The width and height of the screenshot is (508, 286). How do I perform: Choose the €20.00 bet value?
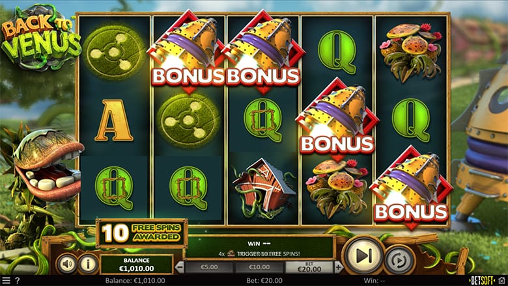pyautogui.click(x=309, y=267)
